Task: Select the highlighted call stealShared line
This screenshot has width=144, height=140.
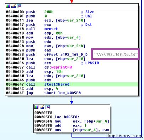Action: pyautogui.click(x=72, y=84)
